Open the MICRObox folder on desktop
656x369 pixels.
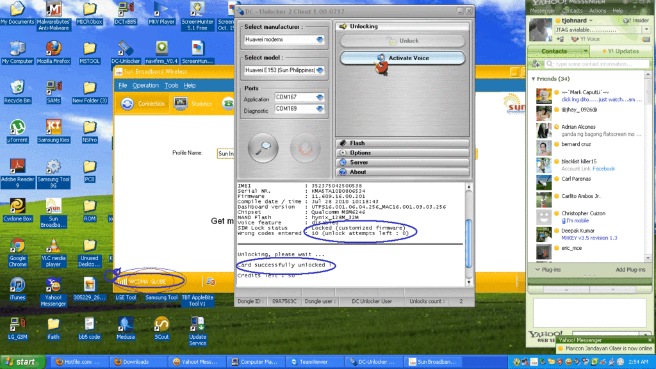tap(90, 13)
